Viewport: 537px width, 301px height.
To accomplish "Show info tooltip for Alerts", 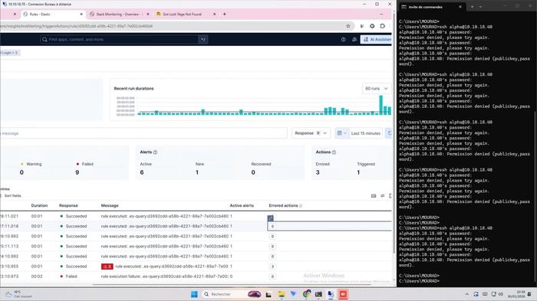I will coord(155,152).
